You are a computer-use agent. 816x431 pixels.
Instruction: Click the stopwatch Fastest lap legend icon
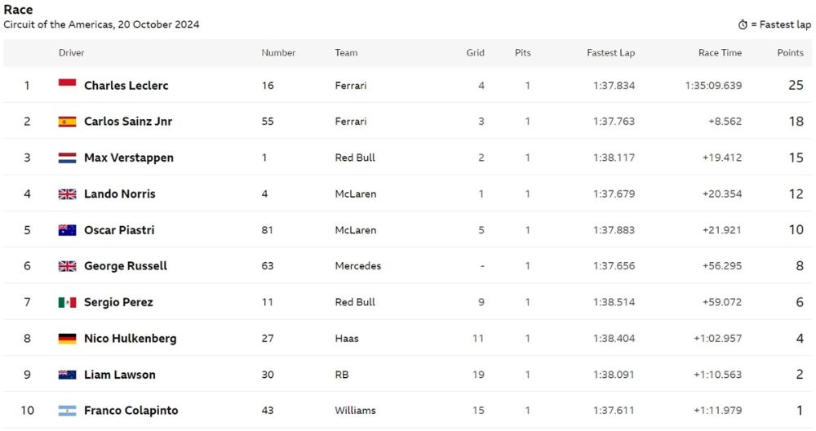click(x=743, y=24)
